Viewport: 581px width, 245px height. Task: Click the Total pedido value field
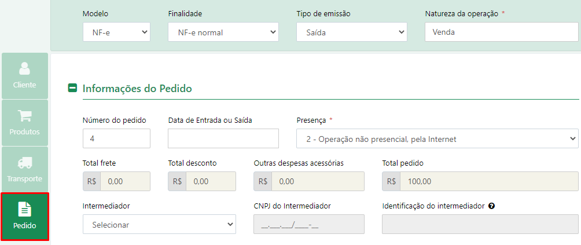[489, 182]
